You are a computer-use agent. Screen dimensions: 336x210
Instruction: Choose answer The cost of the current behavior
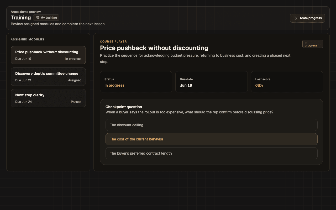(211, 139)
